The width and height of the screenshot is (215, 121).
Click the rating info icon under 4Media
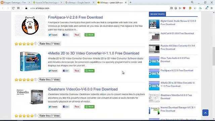pos(35,80)
